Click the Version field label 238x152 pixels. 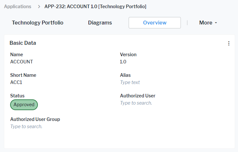coord(128,55)
